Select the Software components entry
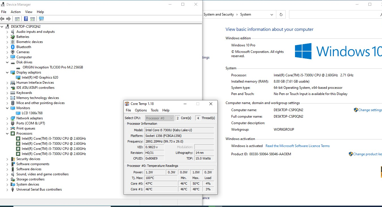382x207 pixels. click(x=33, y=164)
